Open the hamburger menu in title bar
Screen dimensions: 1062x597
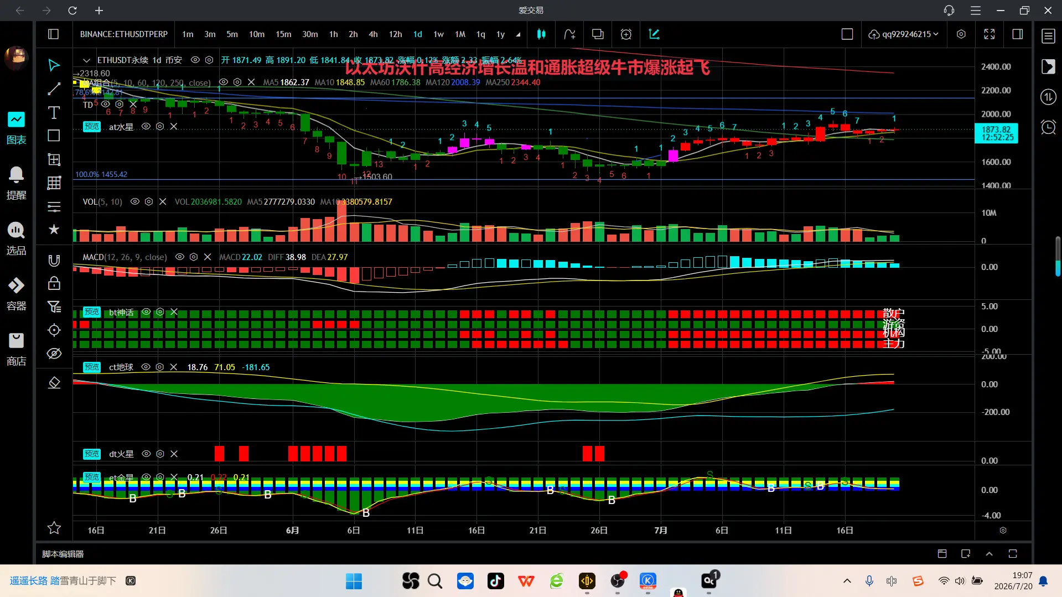pos(976,11)
